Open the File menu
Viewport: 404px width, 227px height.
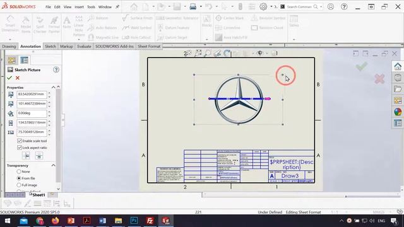point(48,7)
